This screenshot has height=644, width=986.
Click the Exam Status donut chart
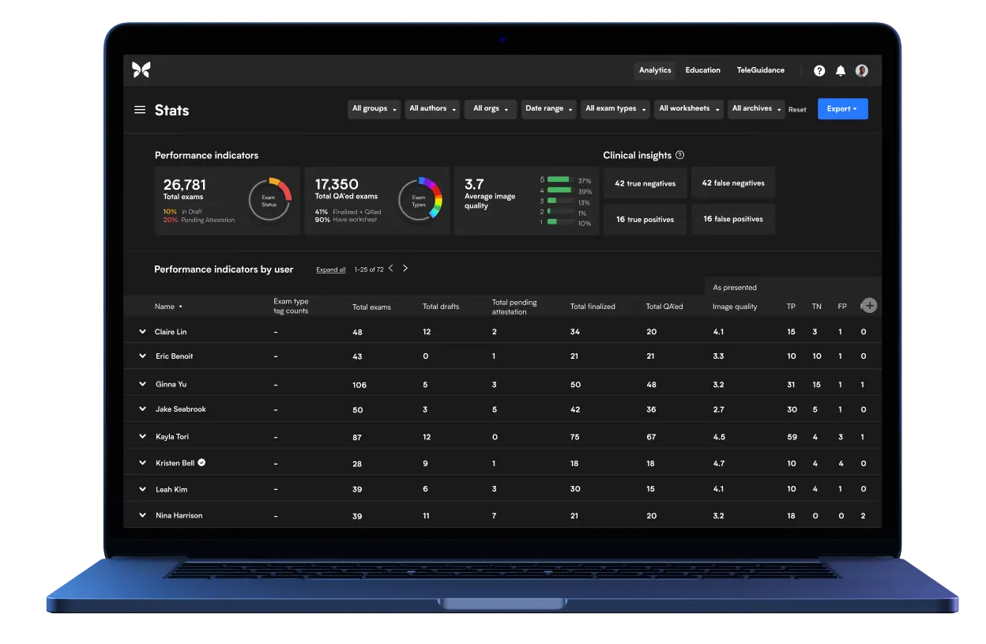[x=269, y=201]
